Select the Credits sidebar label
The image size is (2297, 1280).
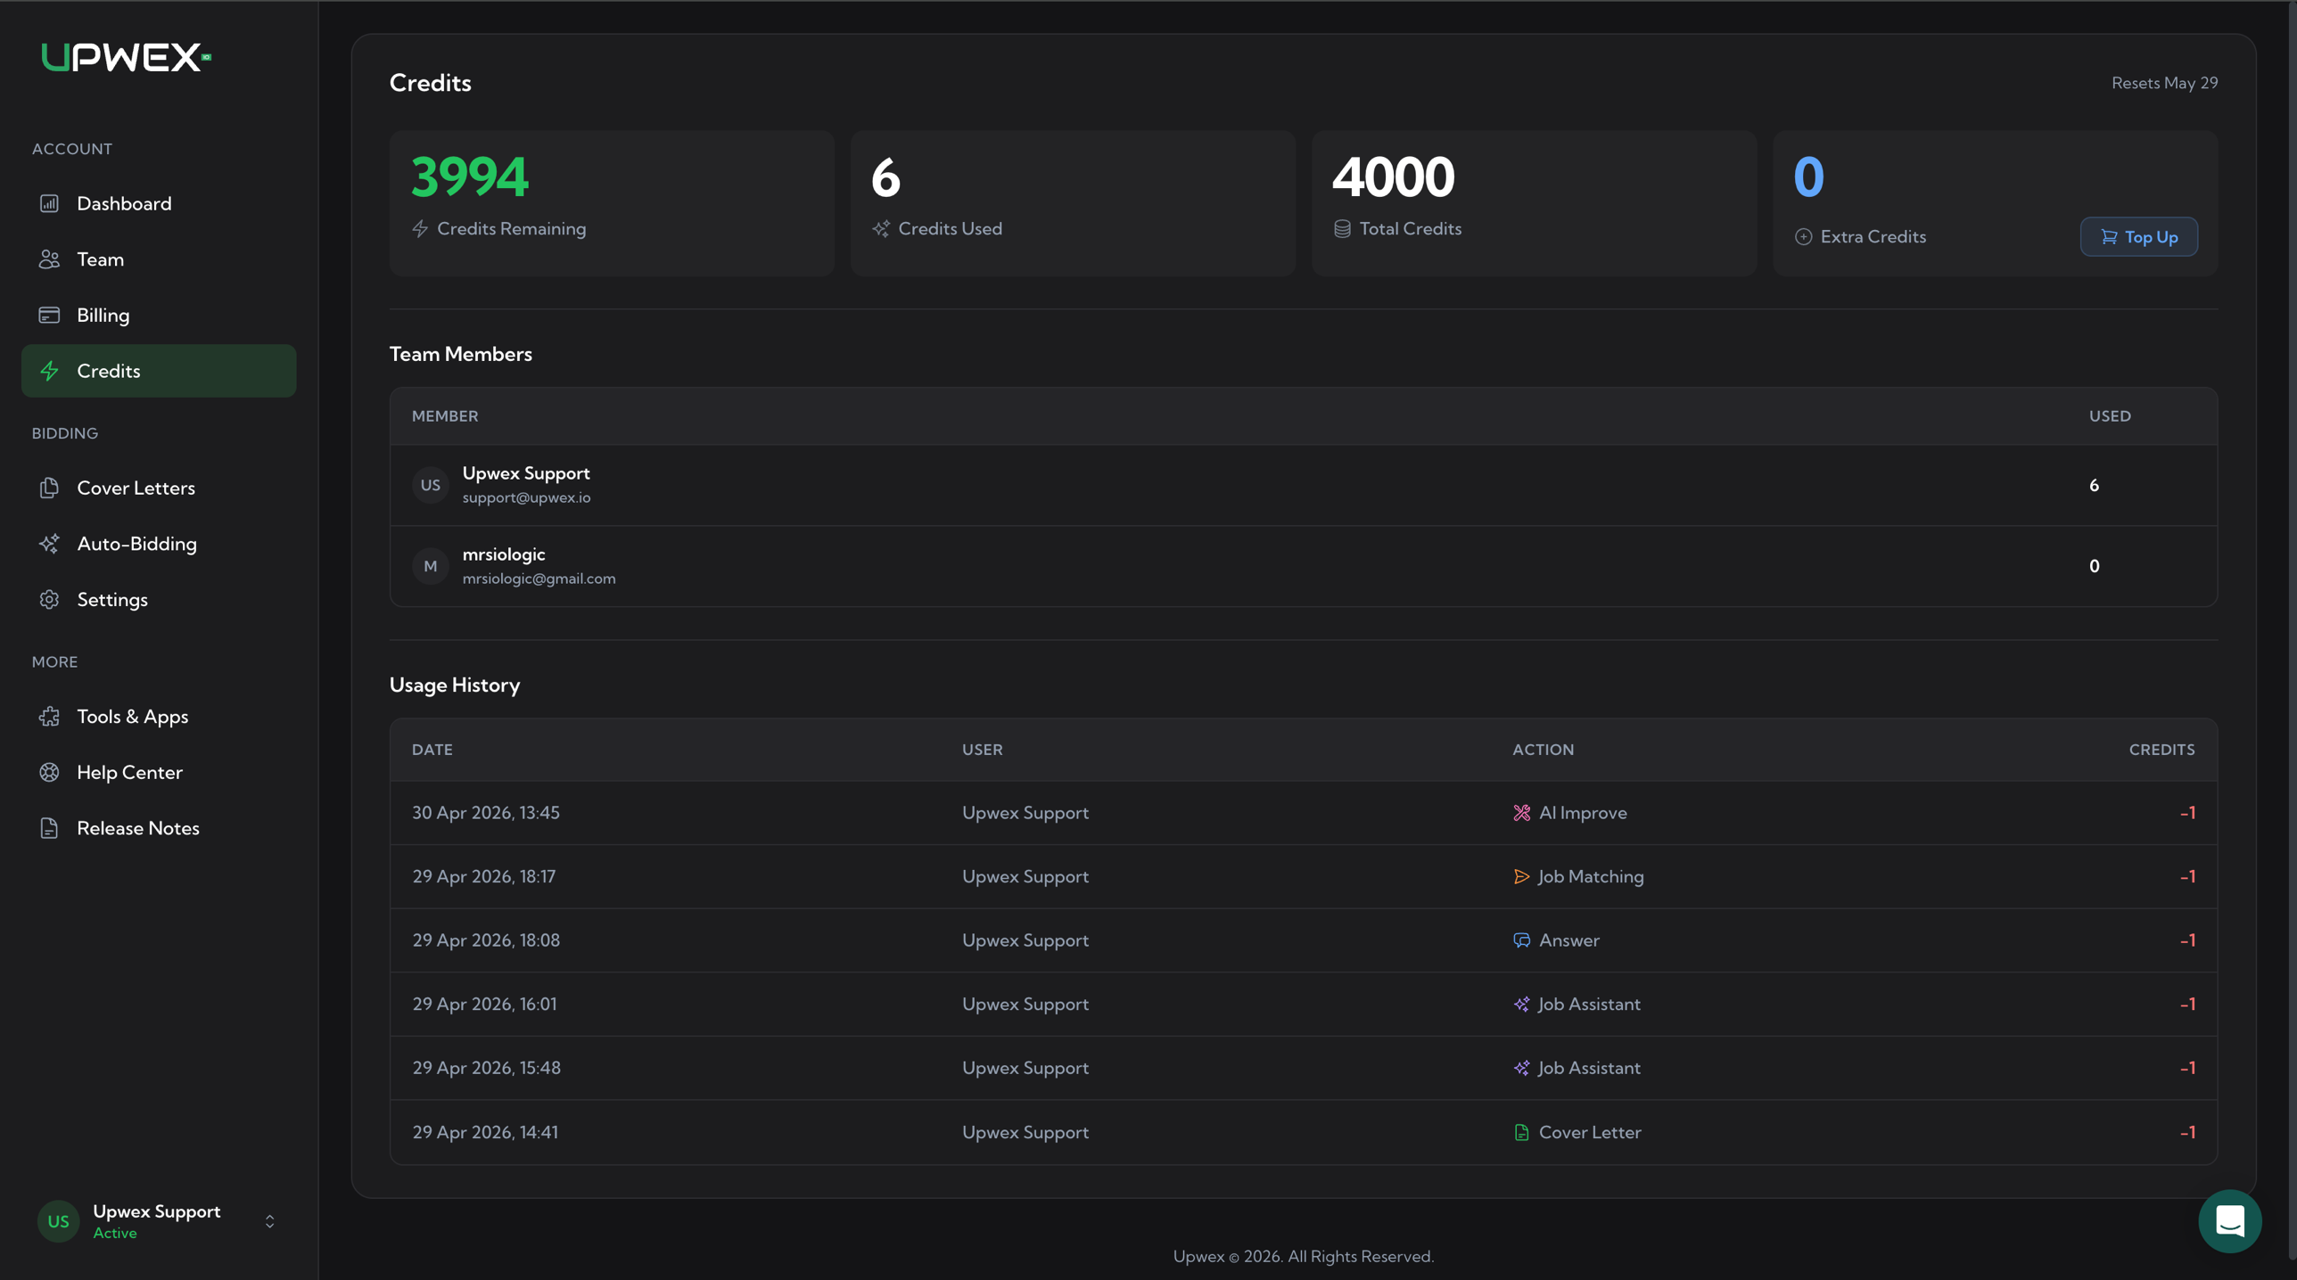[x=109, y=371]
